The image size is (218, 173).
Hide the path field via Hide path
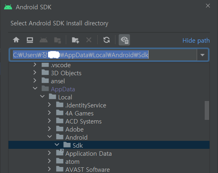point(196,41)
